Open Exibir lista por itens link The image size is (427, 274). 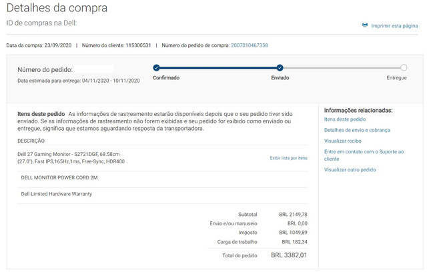pos(289,158)
